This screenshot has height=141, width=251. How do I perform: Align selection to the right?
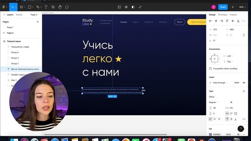pyautogui.click(x=222, y=21)
